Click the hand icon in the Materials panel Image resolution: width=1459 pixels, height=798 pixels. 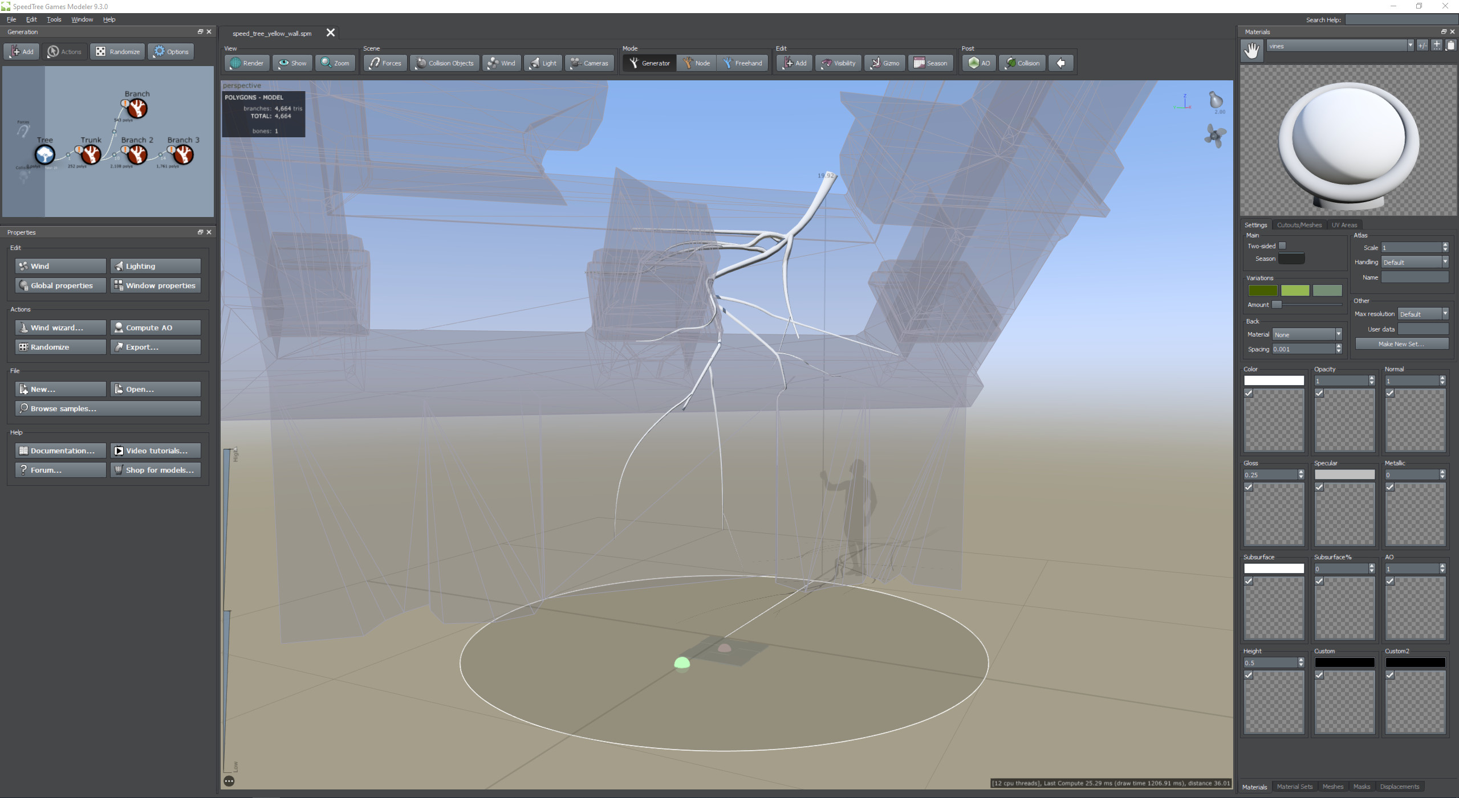click(x=1251, y=51)
